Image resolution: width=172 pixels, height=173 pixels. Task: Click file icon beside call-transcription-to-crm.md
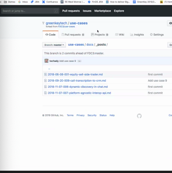[46, 81]
